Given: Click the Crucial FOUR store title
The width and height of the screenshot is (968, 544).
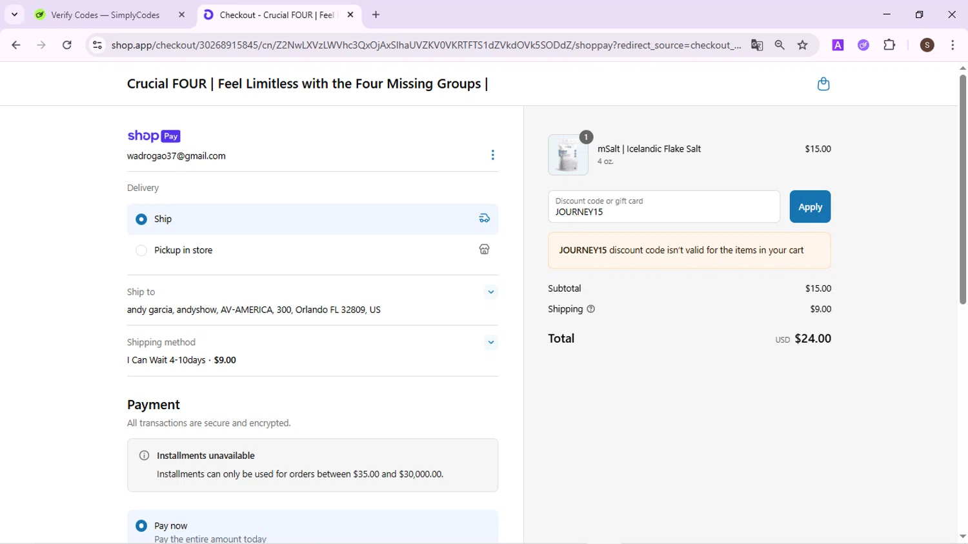Looking at the screenshot, I should pyautogui.click(x=307, y=84).
